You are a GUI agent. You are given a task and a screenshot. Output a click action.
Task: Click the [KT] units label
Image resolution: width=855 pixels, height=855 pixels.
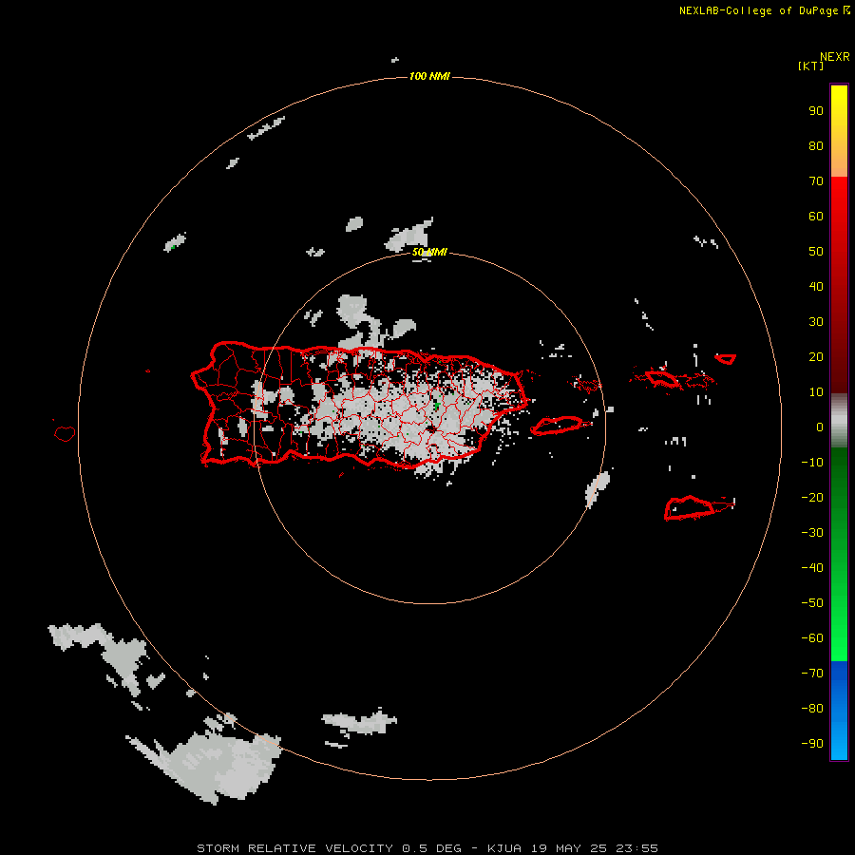[x=810, y=66]
